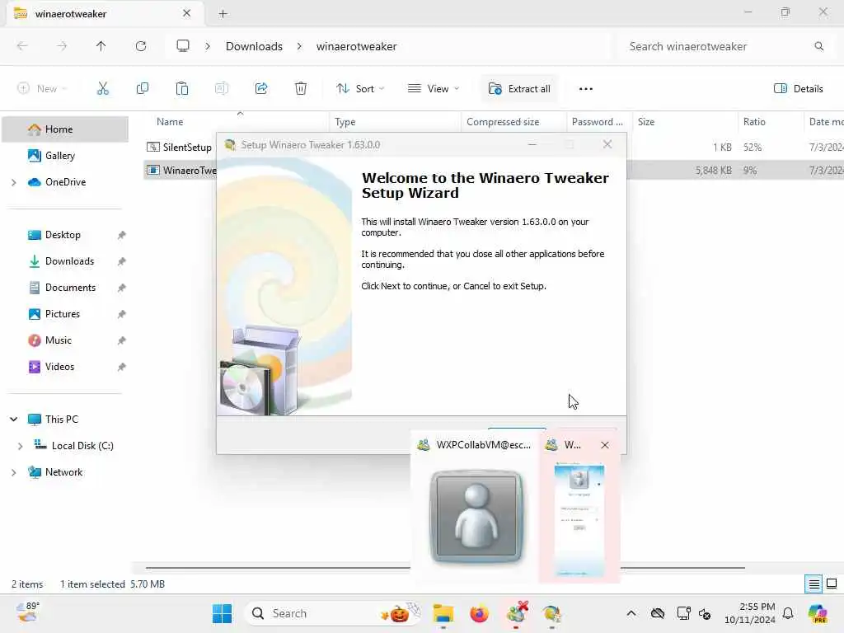Image resolution: width=844 pixels, height=633 pixels.
Task: Open the clock showing 2:55 PM
Action: point(750,613)
